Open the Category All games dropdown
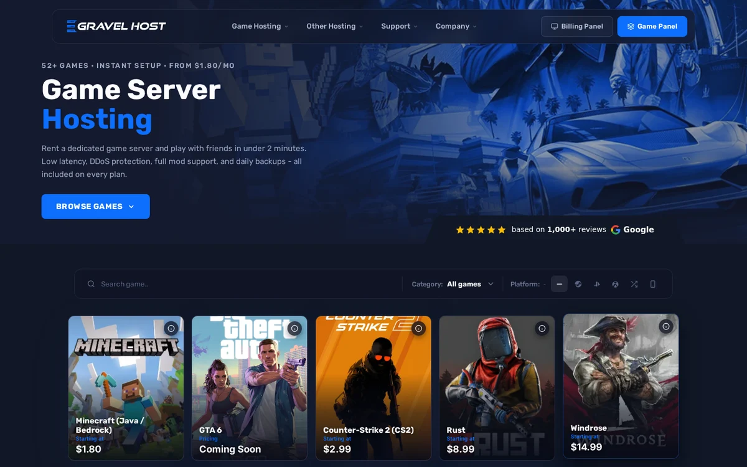 453,284
